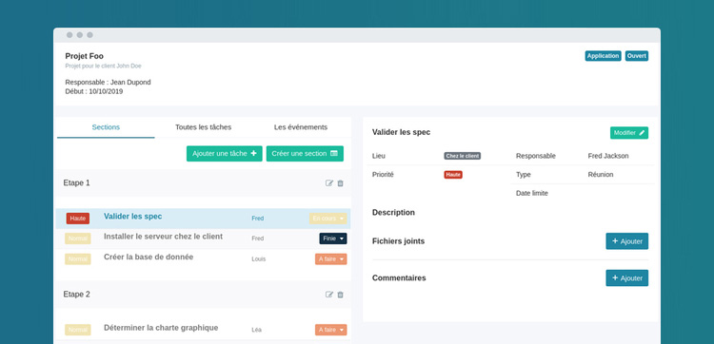Click Fred assignee on Installer le serveur row
Viewport: 714px width, 344px height.
click(x=258, y=239)
